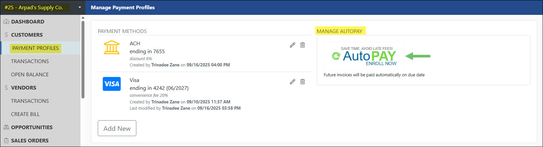
Task: Edit the ACH payment method pencil icon
Action: click(x=292, y=45)
